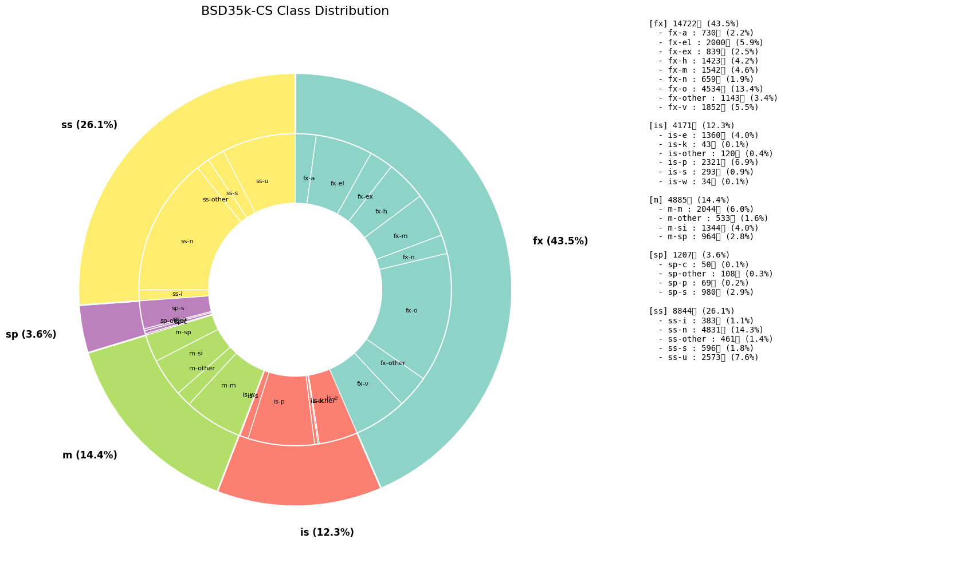Click the is (12.3%) label
This screenshot has height=566, width=969.
327,533
